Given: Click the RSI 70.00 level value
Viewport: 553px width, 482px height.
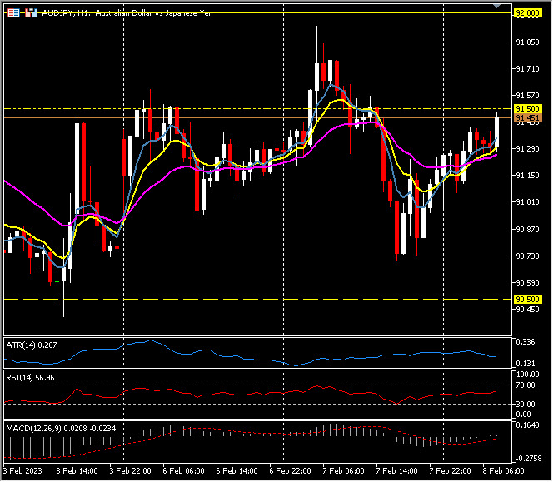Looking at the screenshot, I should click(x=526, y=385).
